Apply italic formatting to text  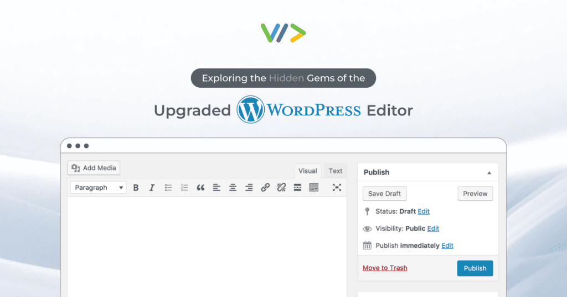click(152, 188)
